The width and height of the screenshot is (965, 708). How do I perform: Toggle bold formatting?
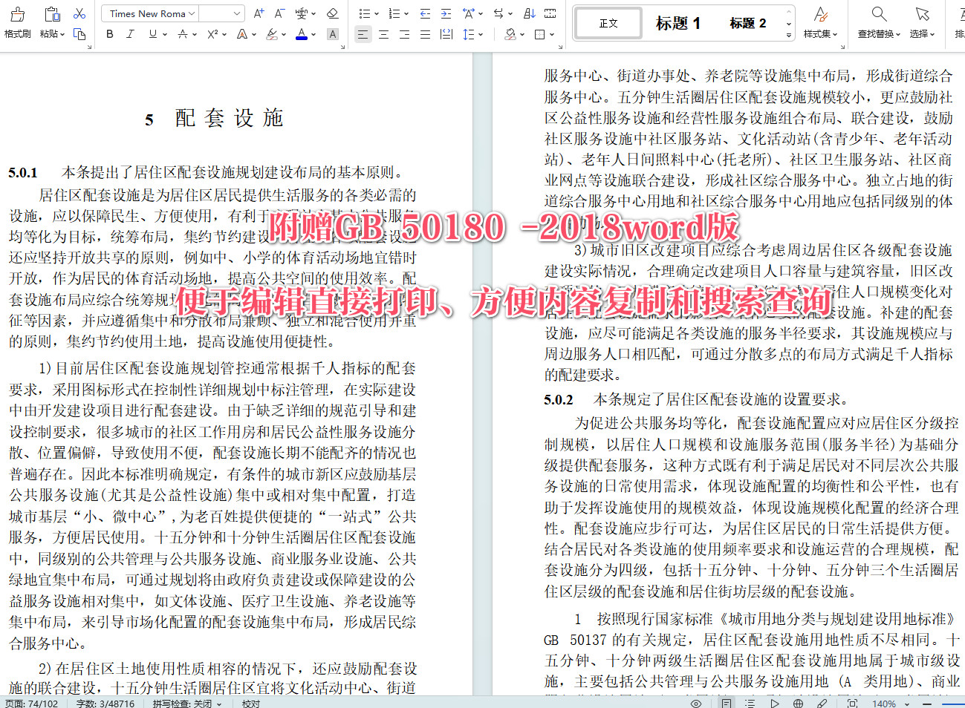pos(110,34)
